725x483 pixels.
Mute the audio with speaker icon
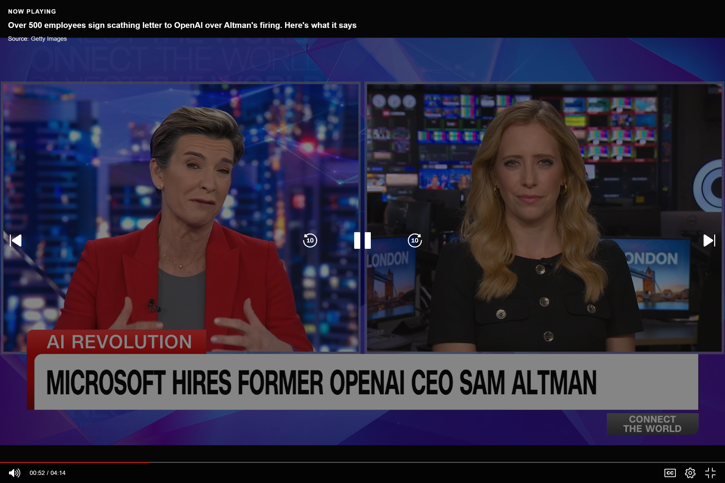[x=14, y=472]
